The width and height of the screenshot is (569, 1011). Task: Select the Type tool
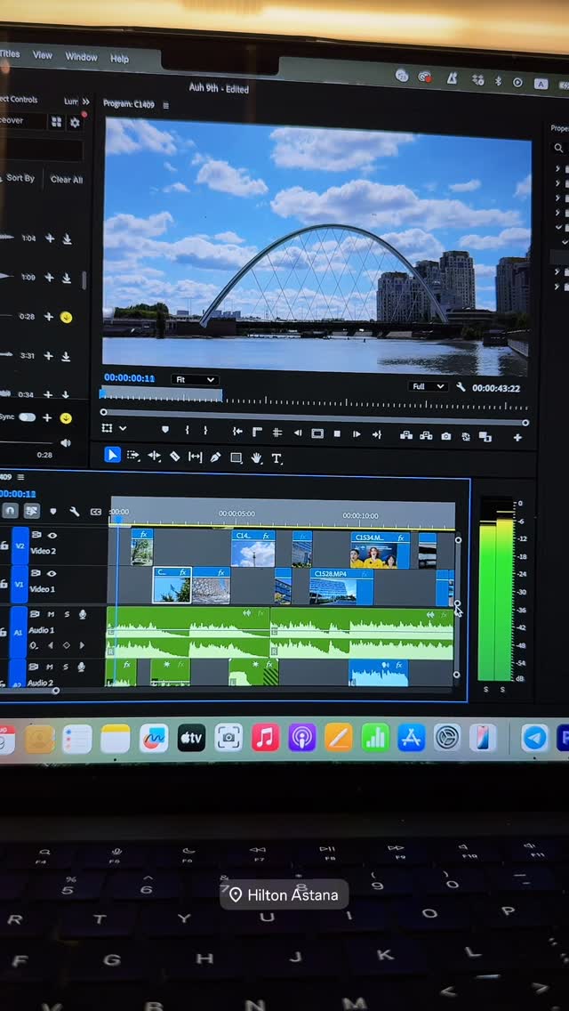point(276,458)
